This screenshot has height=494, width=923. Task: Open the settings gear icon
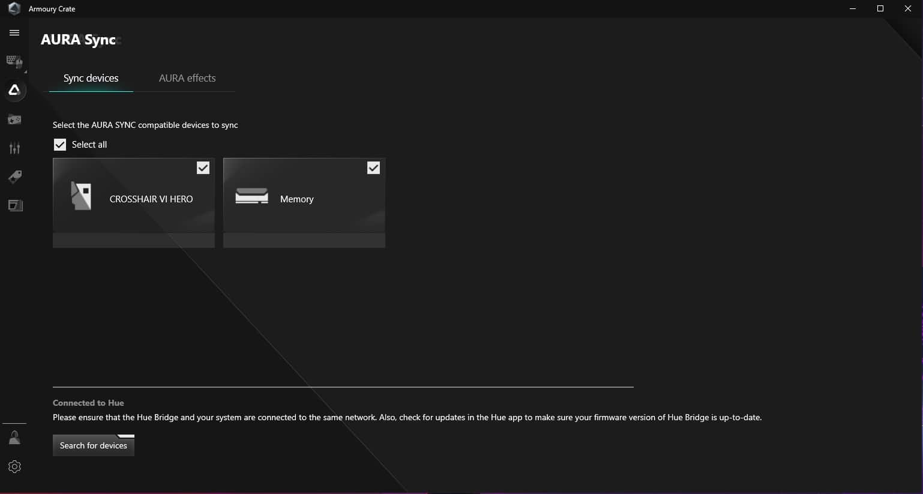[14, 466]
